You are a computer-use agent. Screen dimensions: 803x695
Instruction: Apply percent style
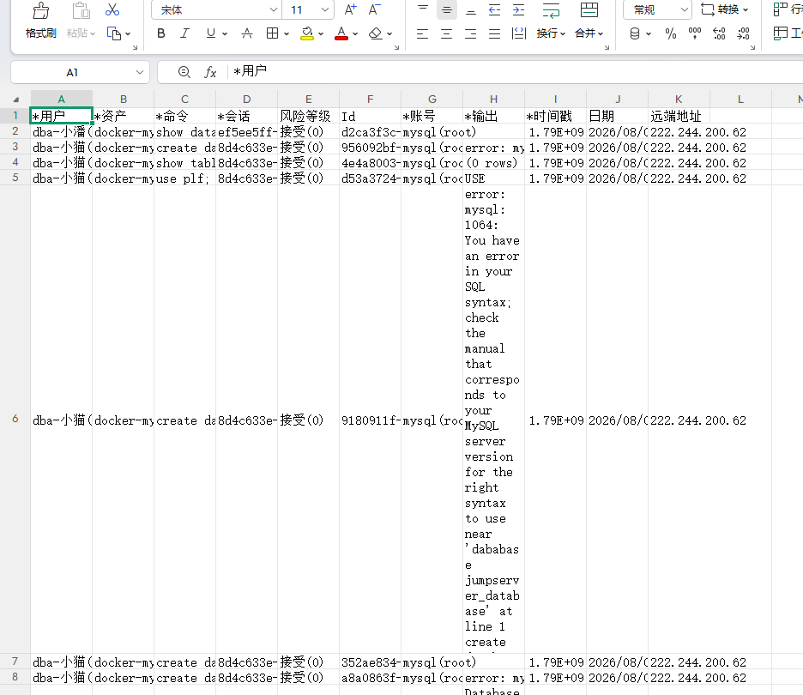[670, 33]
